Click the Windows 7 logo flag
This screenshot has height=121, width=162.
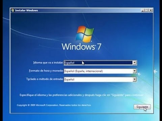pos(85,34)
